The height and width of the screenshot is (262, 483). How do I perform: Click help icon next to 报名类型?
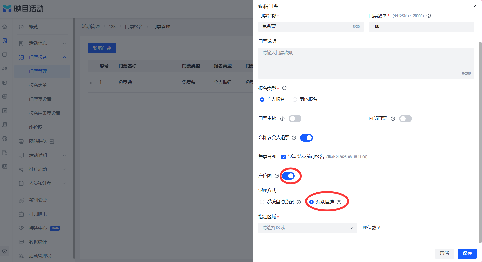tap(284, 88)
